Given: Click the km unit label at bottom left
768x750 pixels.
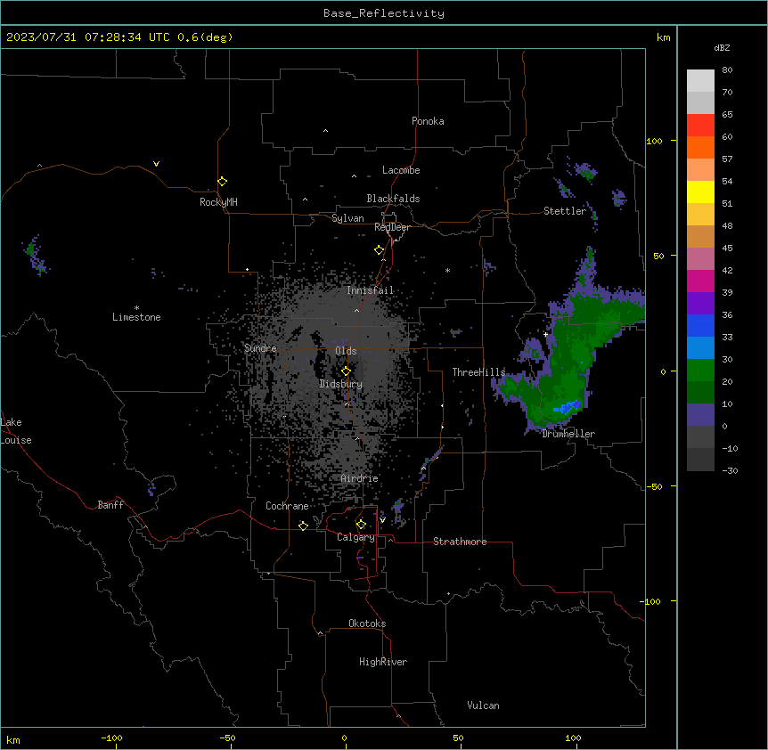Looking at the screenshot, I should (x=13, y=739).
